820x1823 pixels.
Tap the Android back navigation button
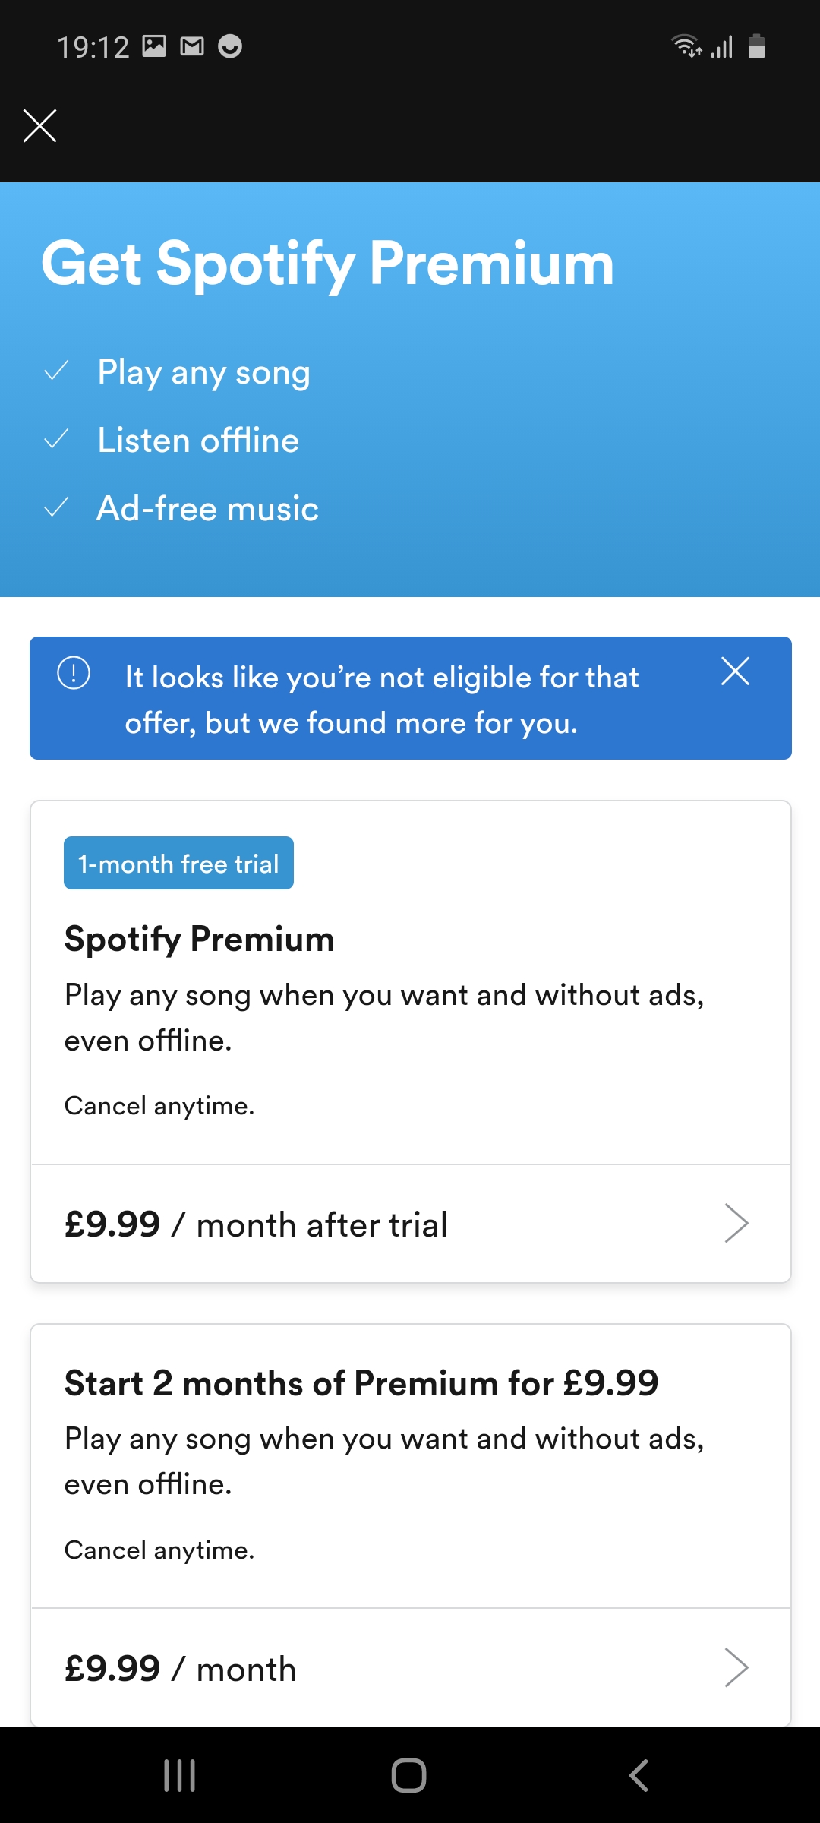pyautogui.click(x=639, y=1775)
